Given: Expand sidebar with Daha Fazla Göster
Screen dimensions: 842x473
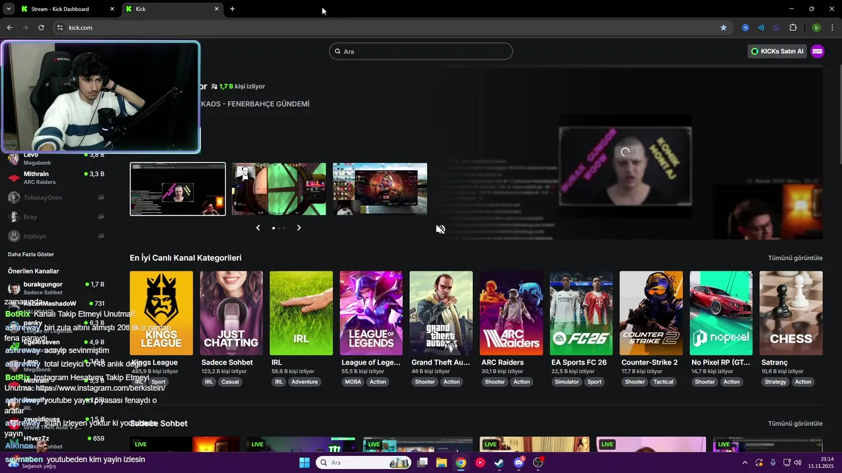Looking at the screenshot, I should (x=31, y=254).
